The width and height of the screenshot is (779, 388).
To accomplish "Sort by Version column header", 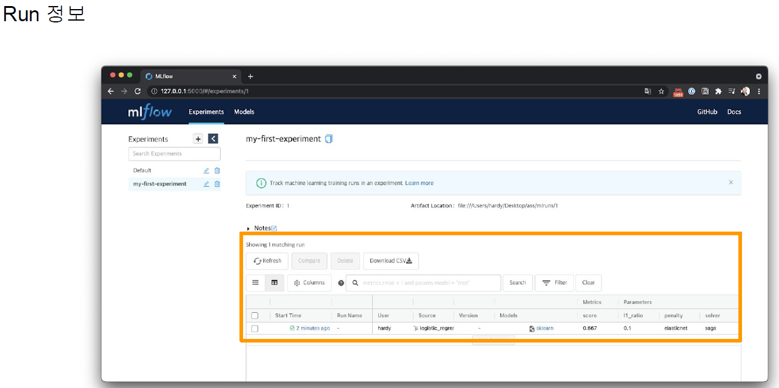I will 469,316.
